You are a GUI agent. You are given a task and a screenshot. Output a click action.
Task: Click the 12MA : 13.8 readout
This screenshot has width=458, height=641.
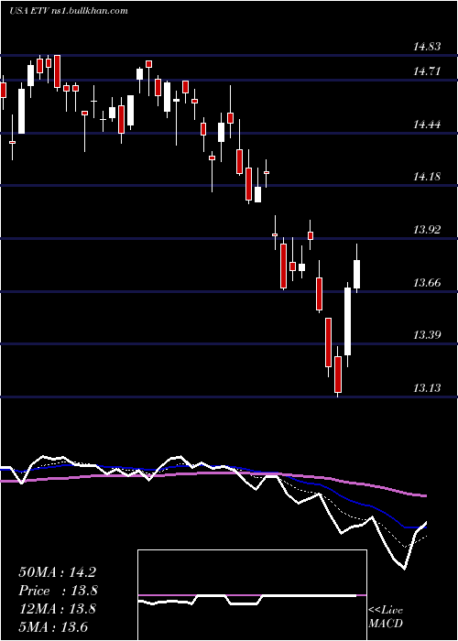coord(57,609)
